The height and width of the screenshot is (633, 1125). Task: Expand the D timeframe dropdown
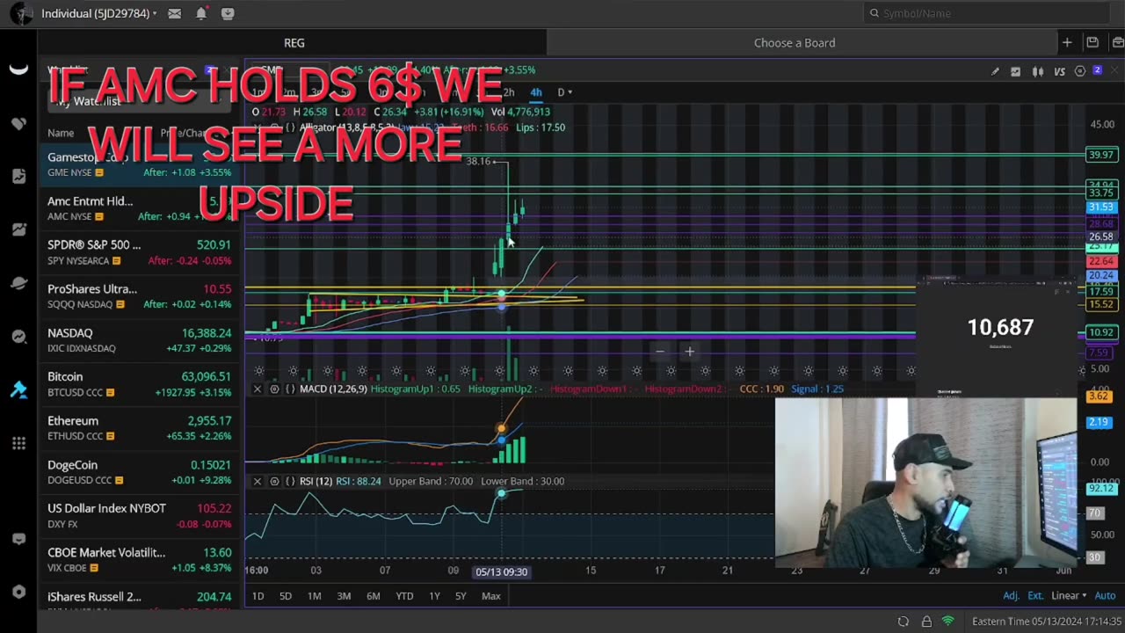tap(564, 92)
